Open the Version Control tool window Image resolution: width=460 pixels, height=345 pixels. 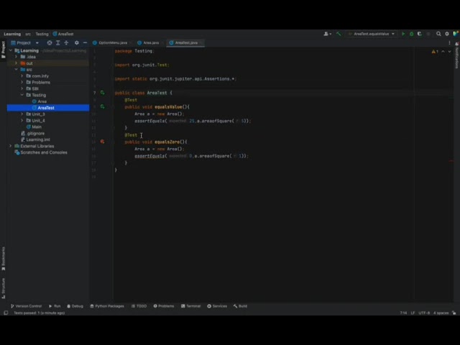click(26, 306)
